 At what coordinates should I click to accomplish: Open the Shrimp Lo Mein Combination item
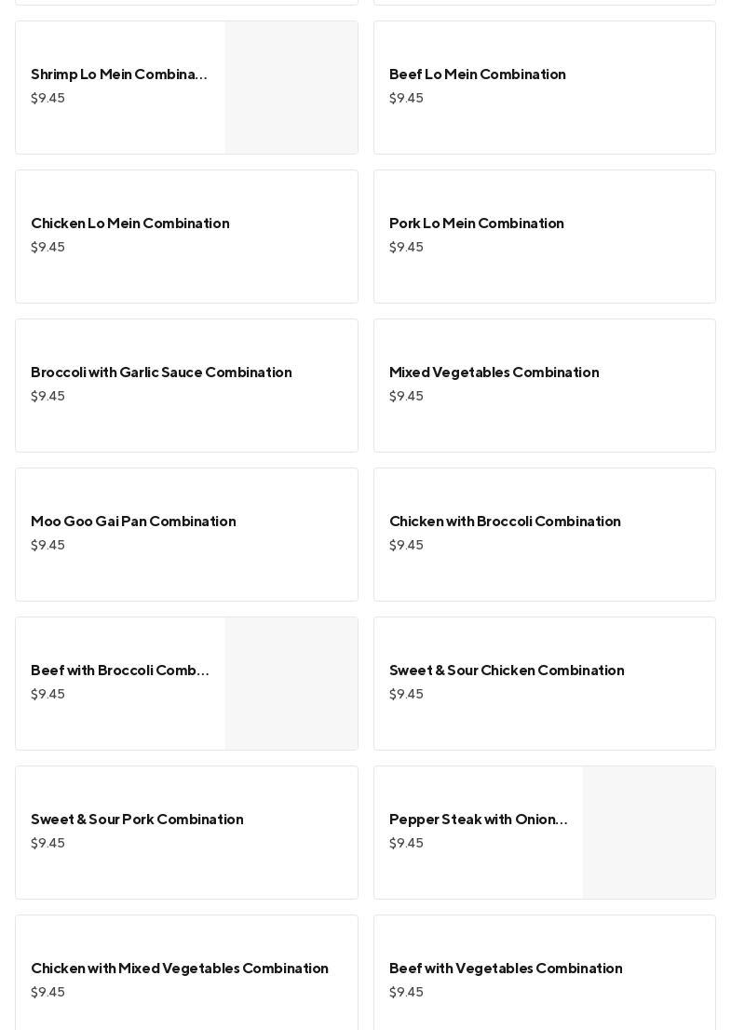coord(119,75)
